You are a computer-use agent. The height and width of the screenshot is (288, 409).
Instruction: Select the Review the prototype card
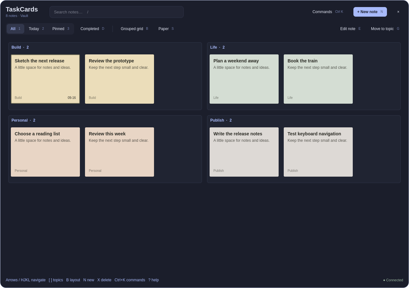pos(120,79)
